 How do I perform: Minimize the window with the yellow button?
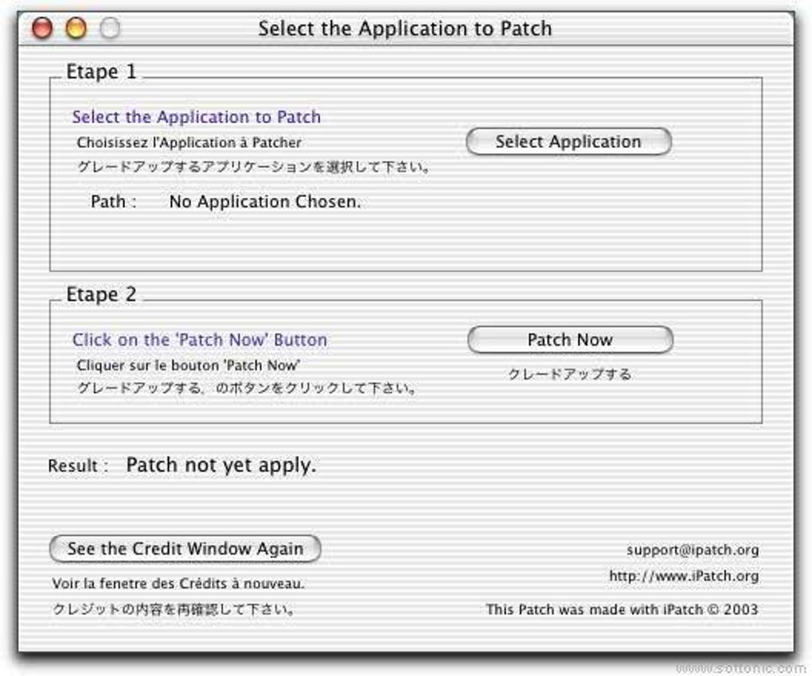[76, 29]
